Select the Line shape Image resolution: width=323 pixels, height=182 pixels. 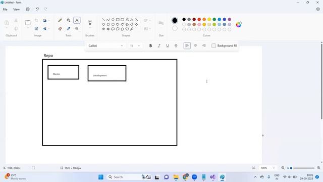point(103,20)
